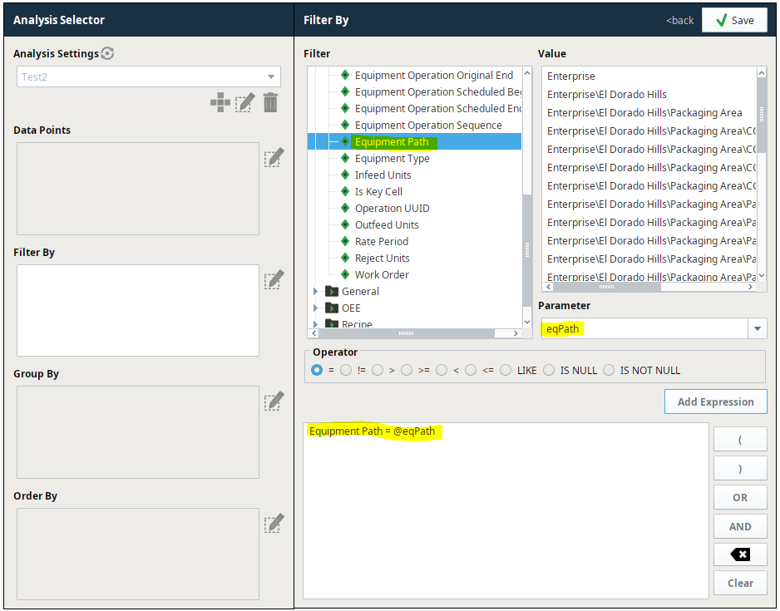Click the trash icon to delete settings

pos(270,102)
